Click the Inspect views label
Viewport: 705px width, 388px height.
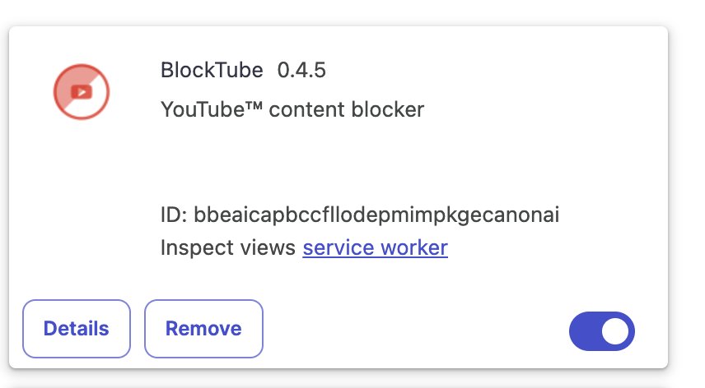click(228, 247)
